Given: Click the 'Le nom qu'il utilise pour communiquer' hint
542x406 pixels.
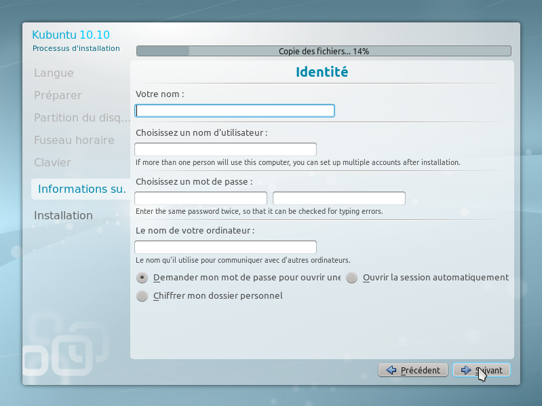Looking at the screenshot, I should click(x=243, y=260).
